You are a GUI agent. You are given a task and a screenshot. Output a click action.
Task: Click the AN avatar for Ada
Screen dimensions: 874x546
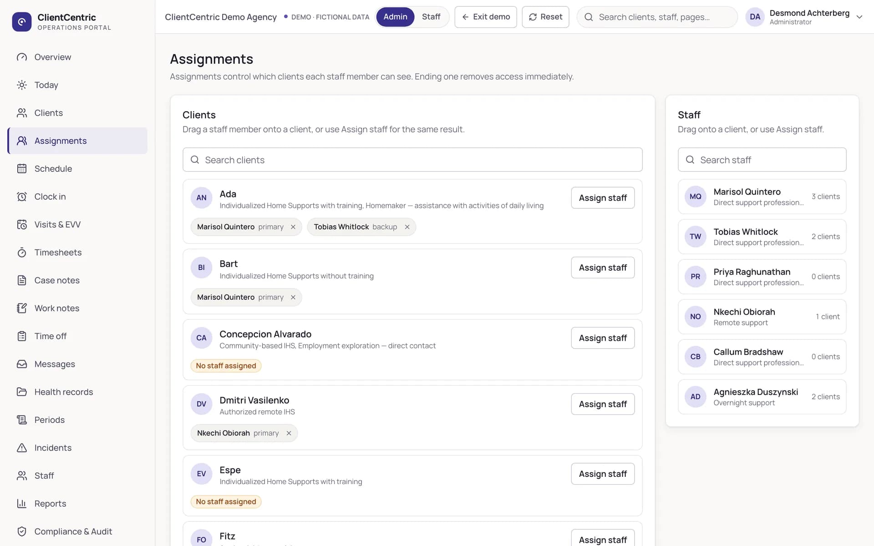pyautogui.click(x=201, y=198)
